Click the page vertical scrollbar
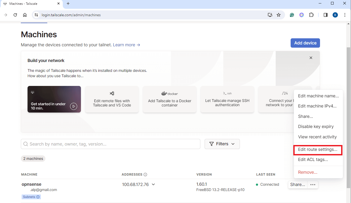The width and height of the screenshot is (351, 203). 349,117
